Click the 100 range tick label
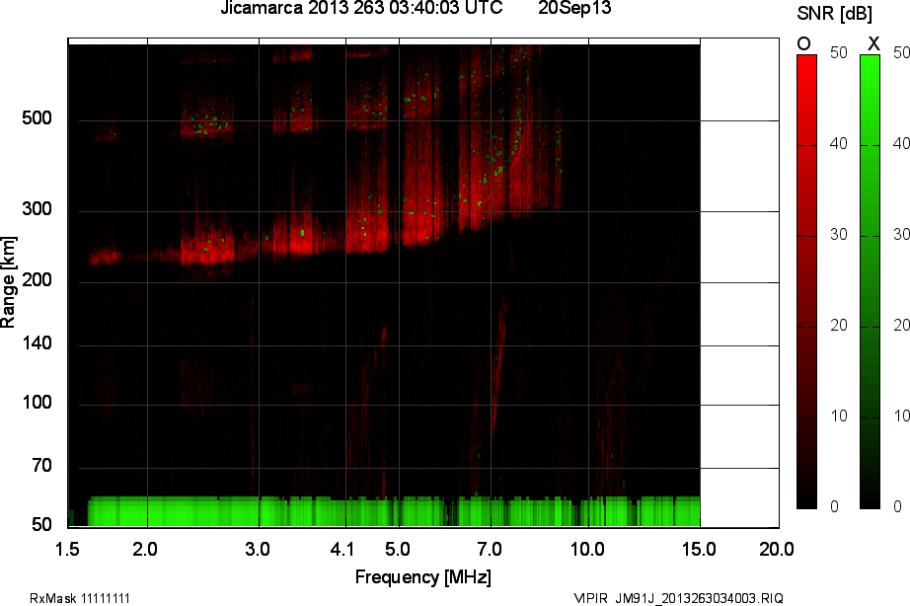The height and width of the screenshot is (606, 910). tap(37, 403)
